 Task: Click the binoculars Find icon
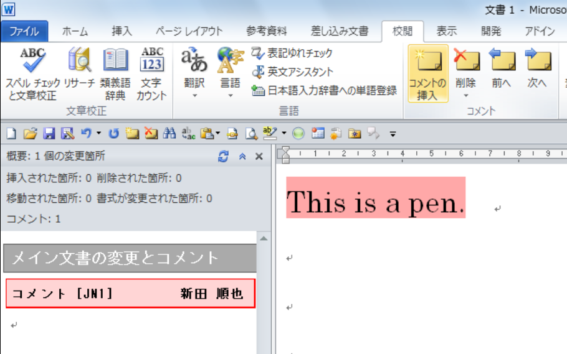[x=169, y=133]
